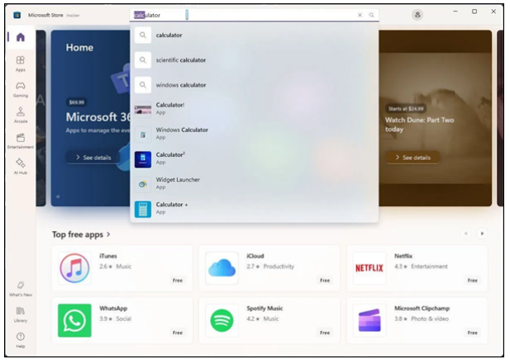Click the iCloud app icon

222,268
